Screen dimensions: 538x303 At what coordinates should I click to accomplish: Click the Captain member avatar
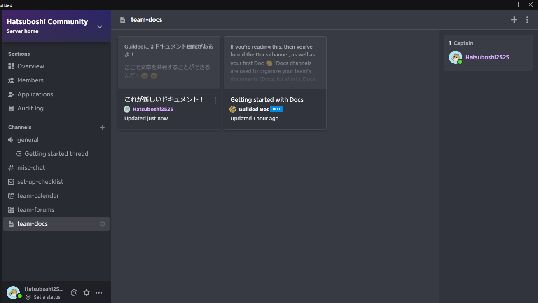click(456, 57)
